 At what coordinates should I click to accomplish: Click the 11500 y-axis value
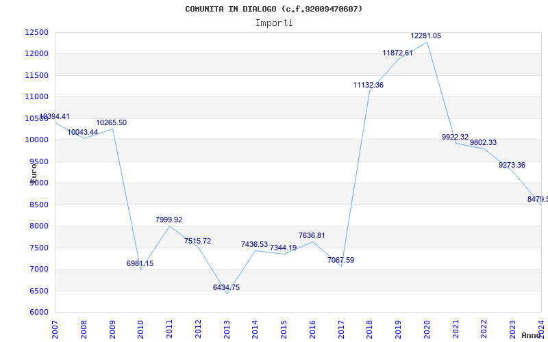tap(37, 75)
